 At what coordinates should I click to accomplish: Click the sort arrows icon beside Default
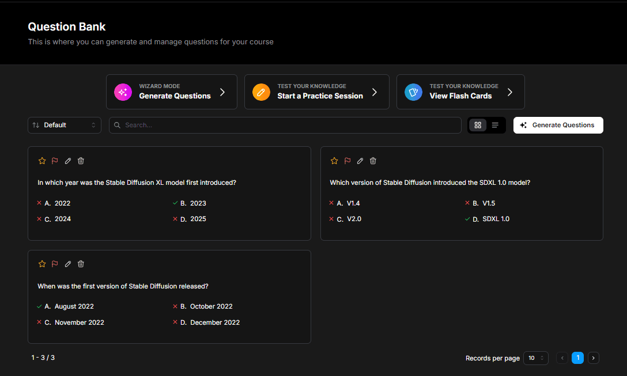click(36, 125)
